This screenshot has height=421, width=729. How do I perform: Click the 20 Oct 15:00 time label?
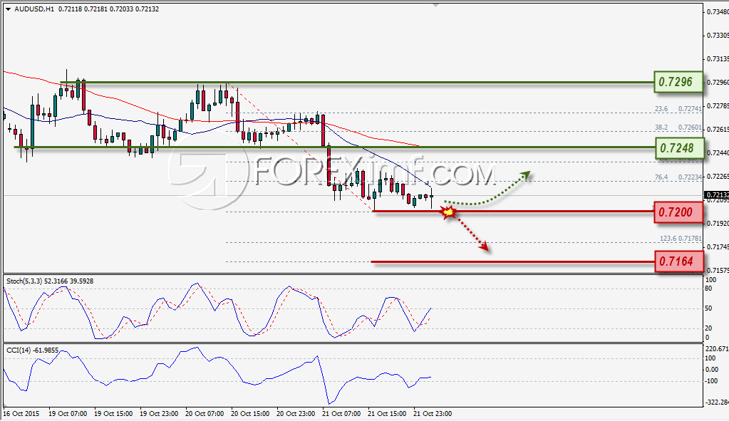tap(250, 414)
